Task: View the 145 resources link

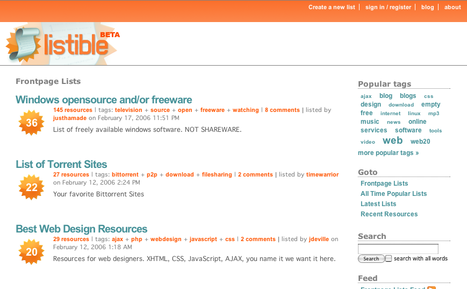Action: point(73,110)
